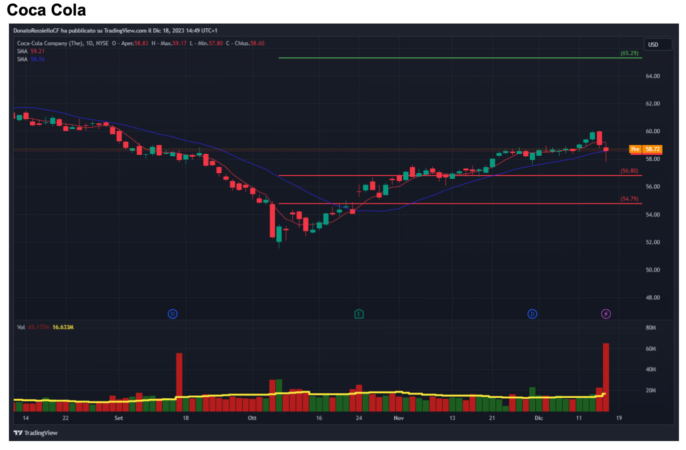The height and width of the screenshot is (450, 686).
Task: Select the 58.72 current price label
Action: click(653, 149)
